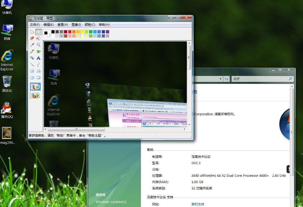
Task: Click Paint canvas scroll-left arrow
Action: pos(46,129)
